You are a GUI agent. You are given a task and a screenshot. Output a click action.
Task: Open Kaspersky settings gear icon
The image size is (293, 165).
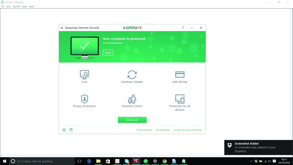point(64,130)
